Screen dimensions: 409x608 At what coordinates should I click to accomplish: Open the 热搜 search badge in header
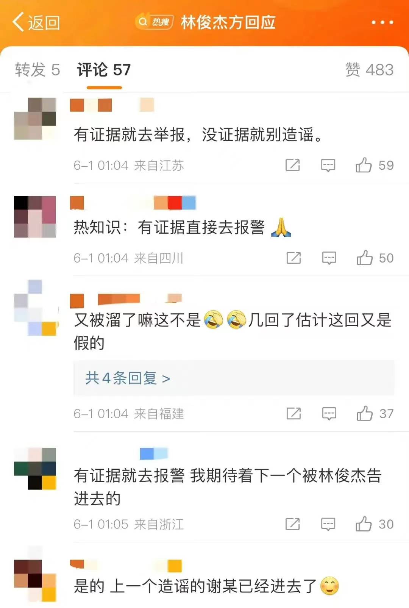click(x=155, y=22)
